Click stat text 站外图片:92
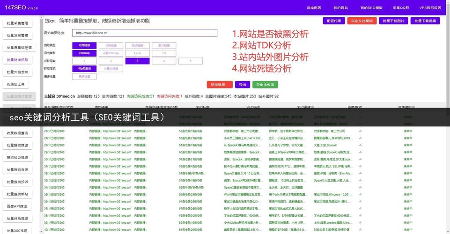 (x=269, y=96)
